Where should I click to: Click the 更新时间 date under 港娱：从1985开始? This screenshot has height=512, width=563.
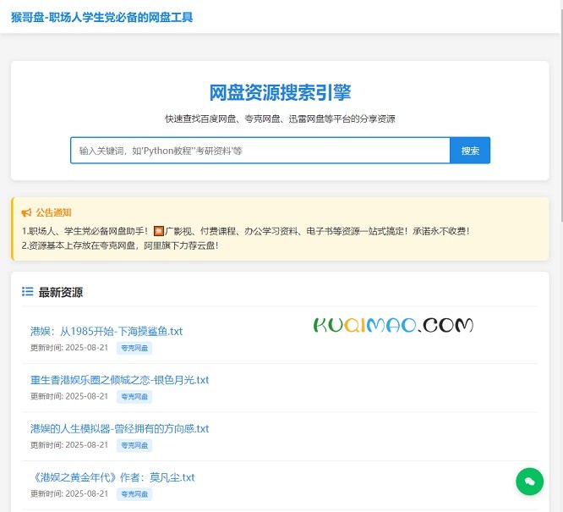click(69, 348)
